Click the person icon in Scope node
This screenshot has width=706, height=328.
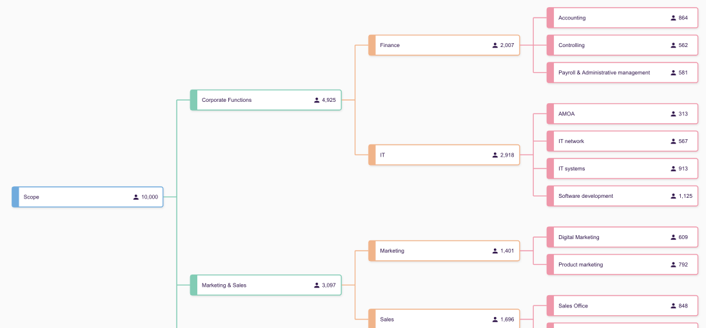[136, 197]
